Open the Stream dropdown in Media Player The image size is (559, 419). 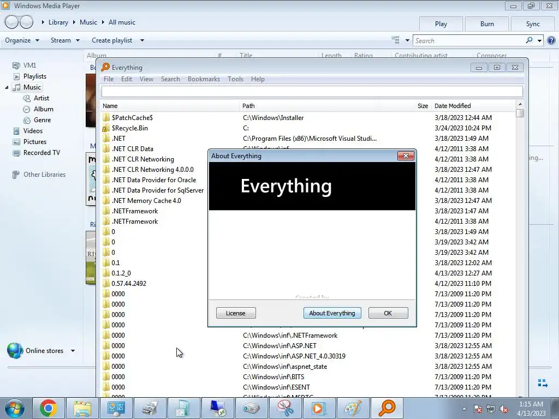(65, 40)
